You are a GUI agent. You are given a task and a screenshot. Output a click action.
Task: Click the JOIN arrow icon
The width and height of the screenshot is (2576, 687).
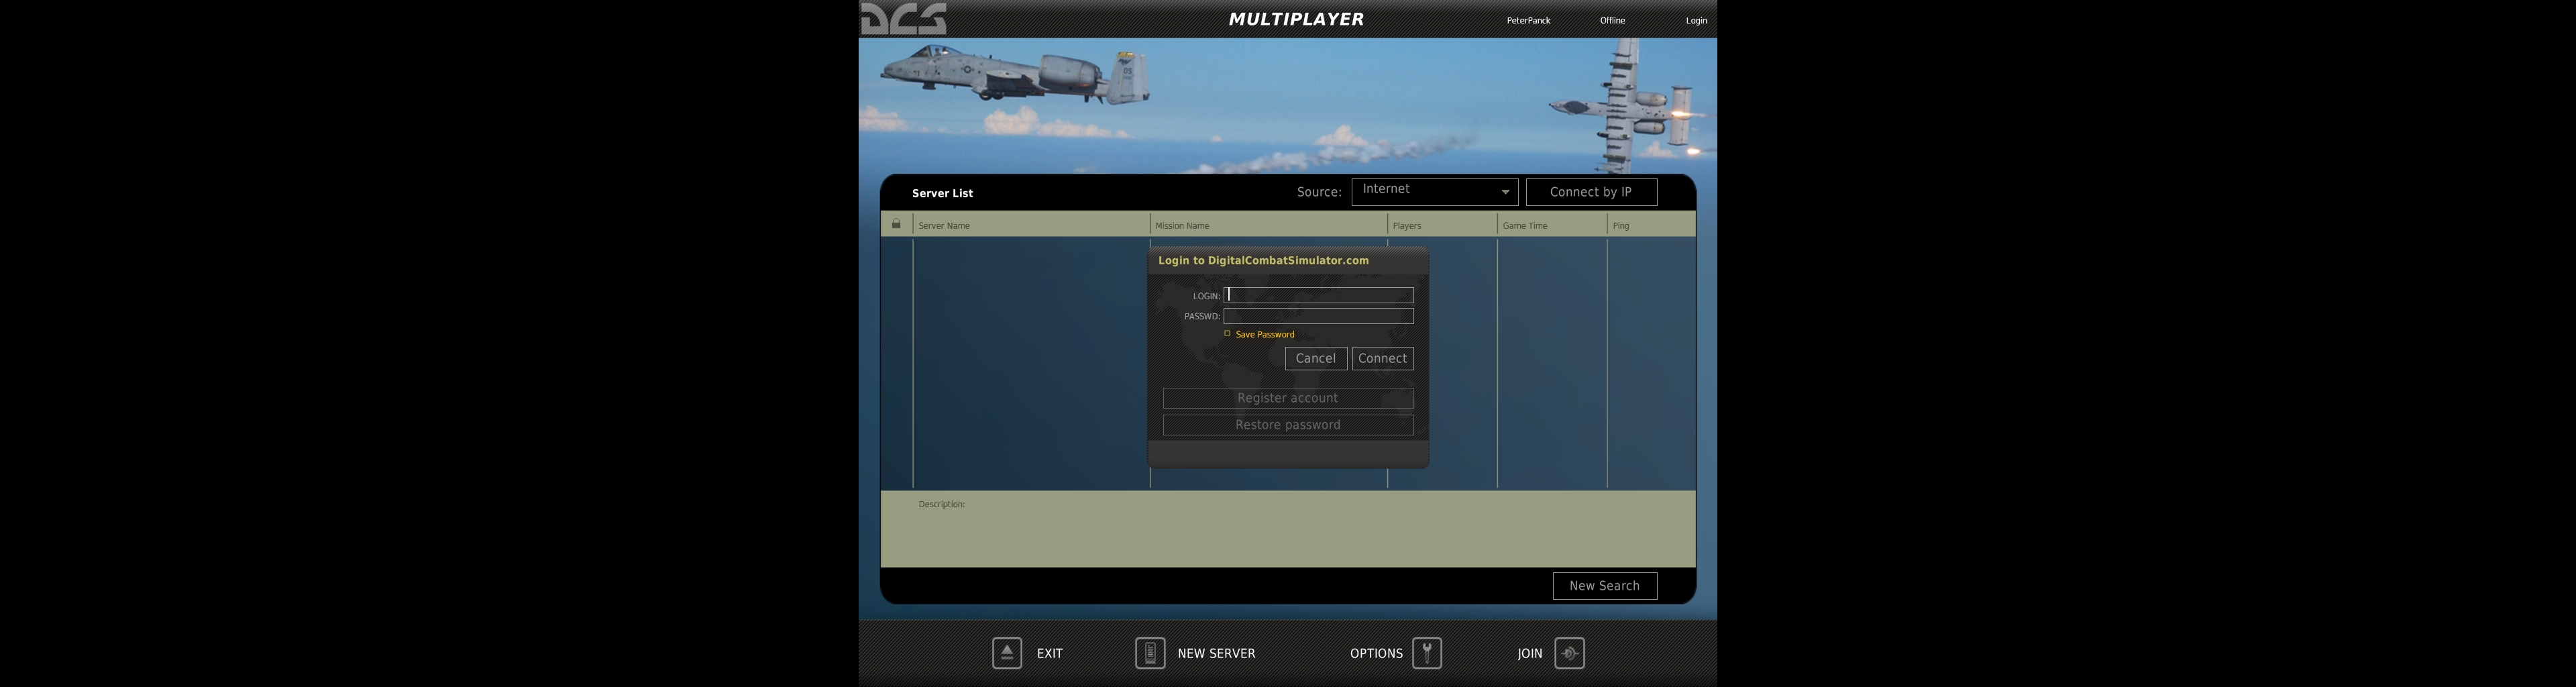(x=1569, y=653)
